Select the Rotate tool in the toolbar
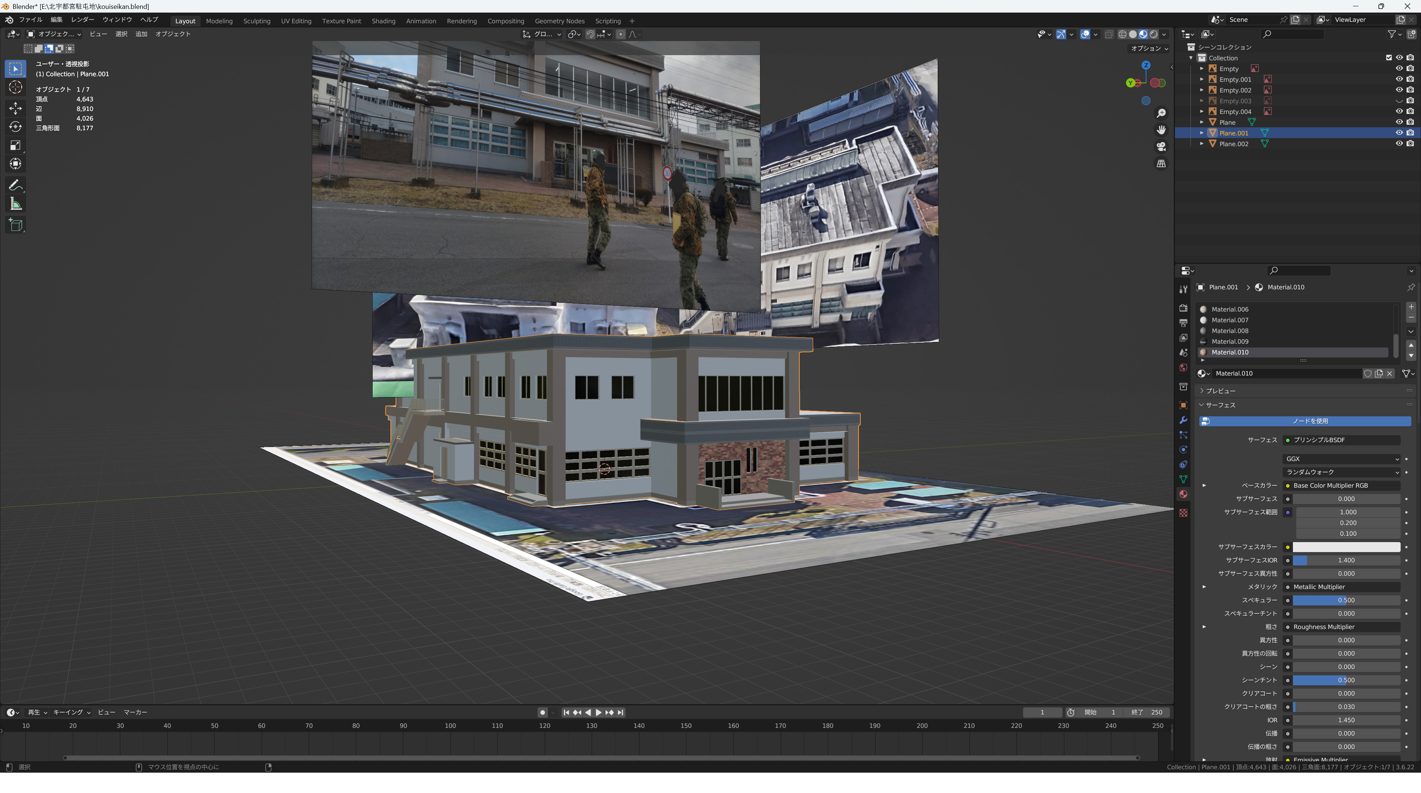Image resolution: width=1421 pixels, height=793 pixels. point(16,127)
